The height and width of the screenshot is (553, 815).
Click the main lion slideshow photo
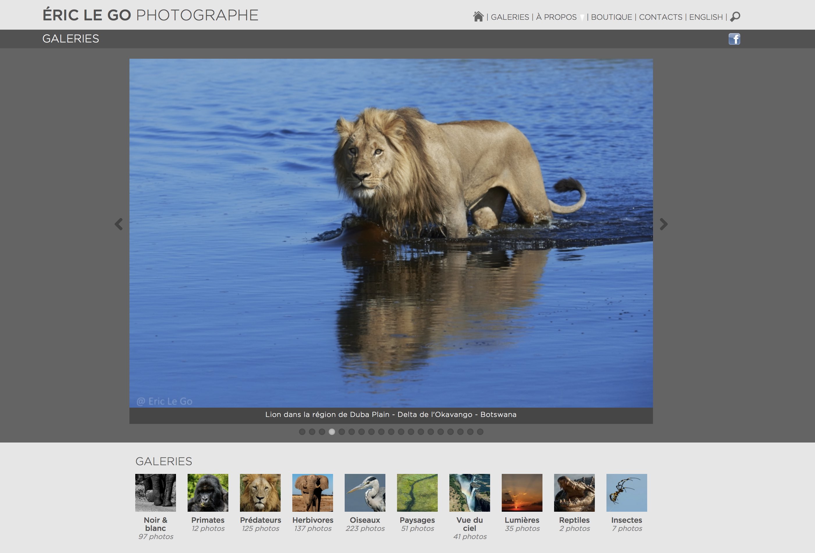391,233
